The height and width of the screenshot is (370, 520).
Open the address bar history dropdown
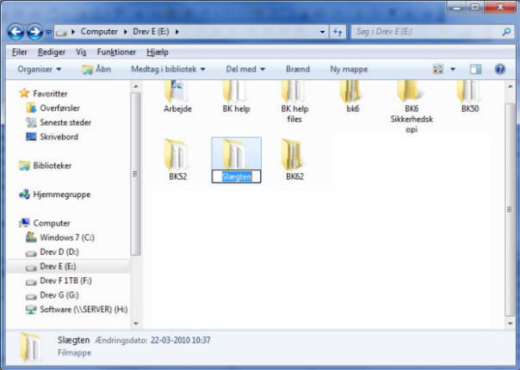click(x=322, y=32)
